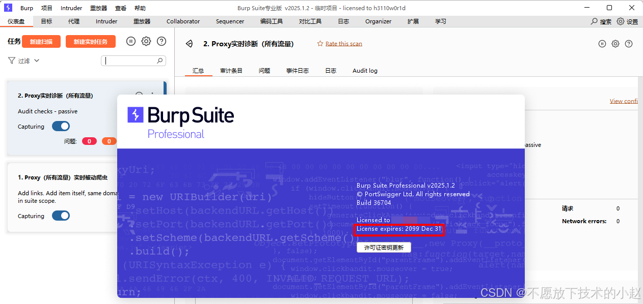Pause the scan using right header icon
Image resolution: width=643 pixels, height=304 pixels.
602,44
